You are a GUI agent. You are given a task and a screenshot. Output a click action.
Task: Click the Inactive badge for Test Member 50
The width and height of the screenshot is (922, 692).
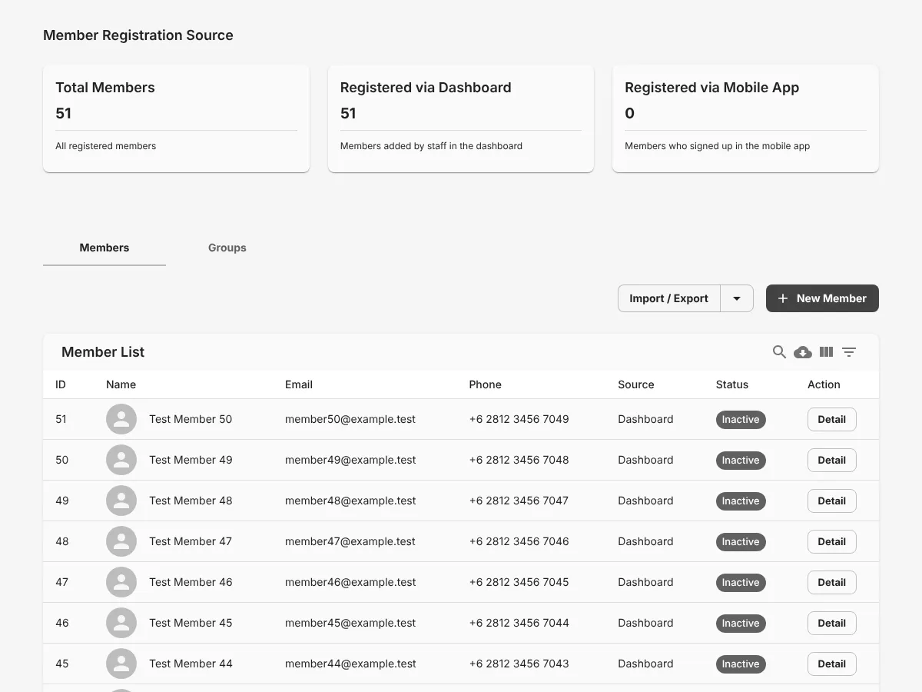[x=741, y=419]
